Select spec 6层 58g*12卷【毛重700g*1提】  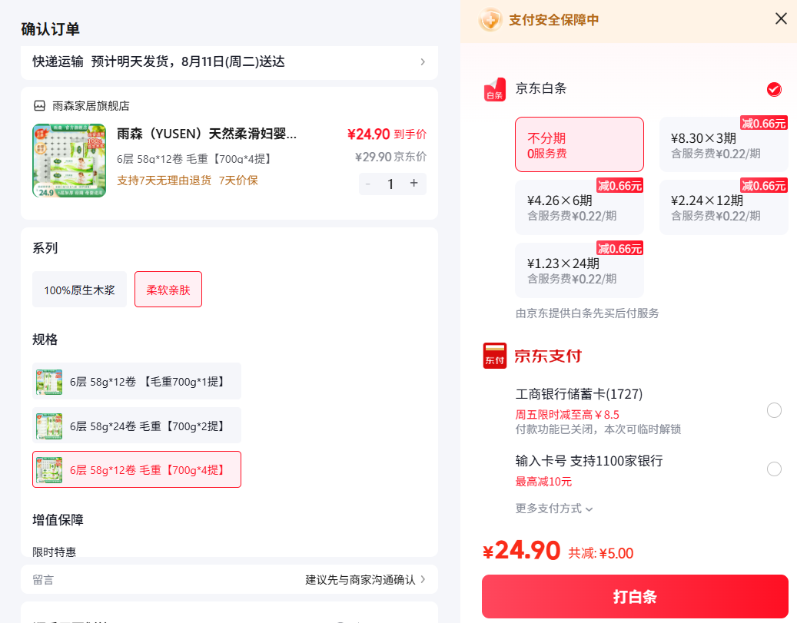tap(137, 382)
